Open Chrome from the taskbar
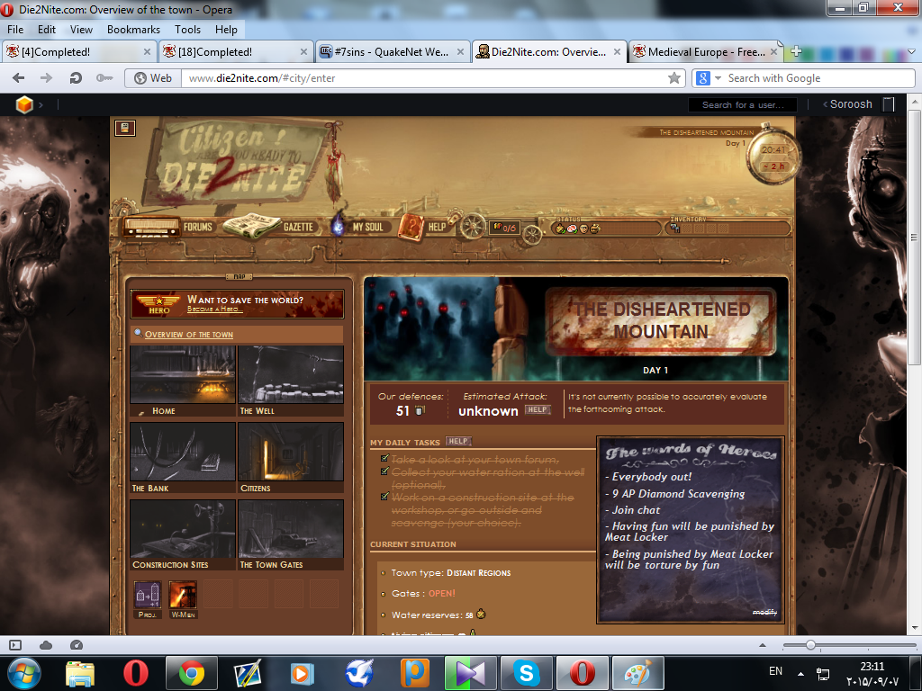 click(192, 673)
